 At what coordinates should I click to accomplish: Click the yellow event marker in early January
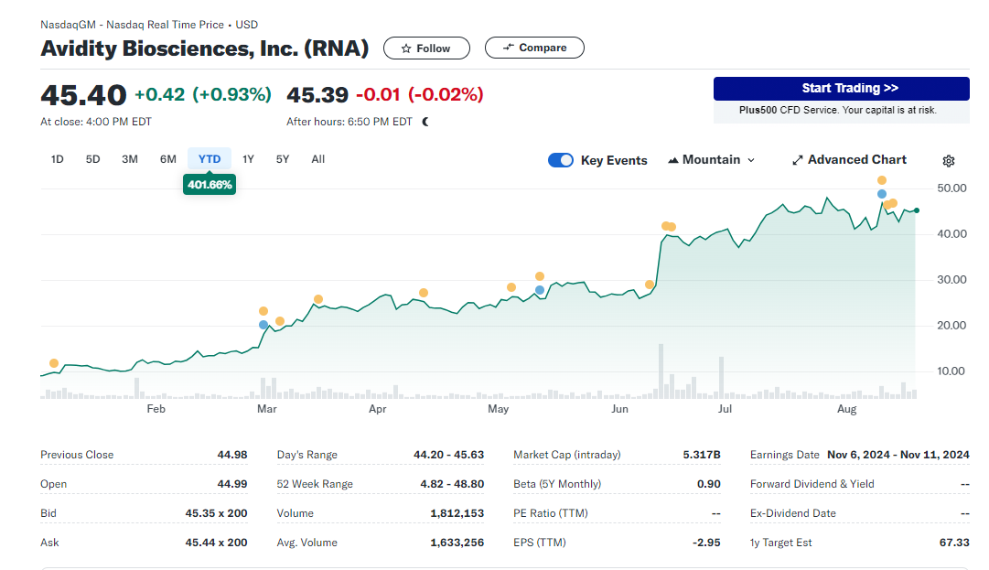(x=54, y=363)
